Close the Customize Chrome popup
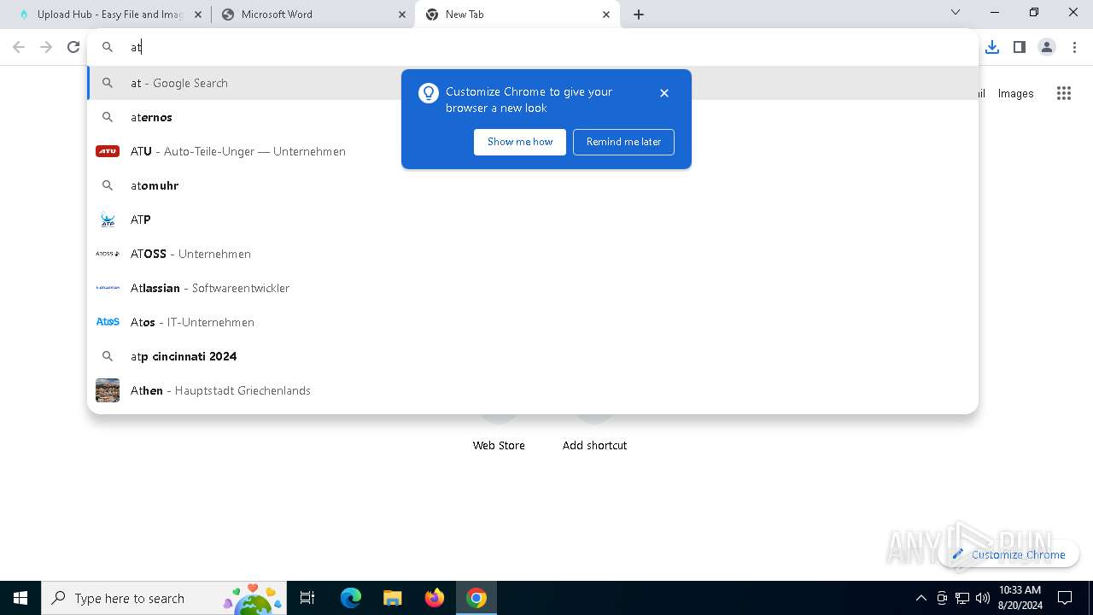Viewport: 1093px width, 615px height. click(x=664, y=93)
